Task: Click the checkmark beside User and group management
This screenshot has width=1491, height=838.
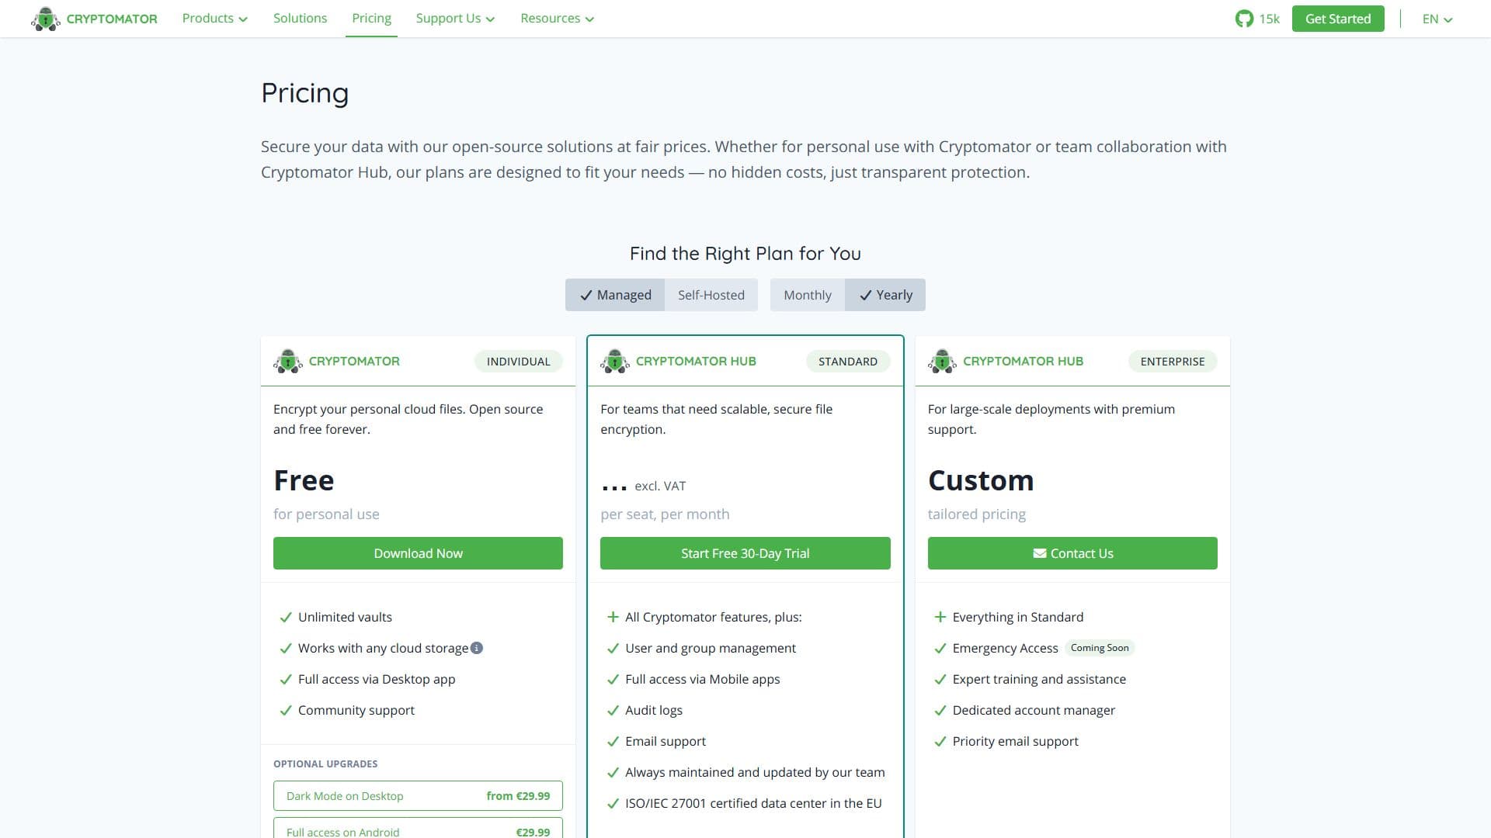Action: point(613,649)
